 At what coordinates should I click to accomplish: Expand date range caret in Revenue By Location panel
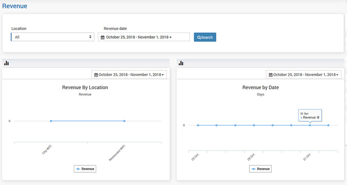(163, 75)
